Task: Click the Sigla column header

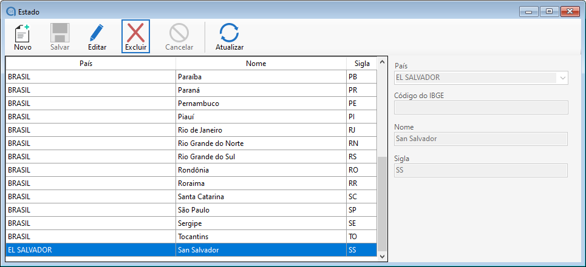Action: coord(361,64)
